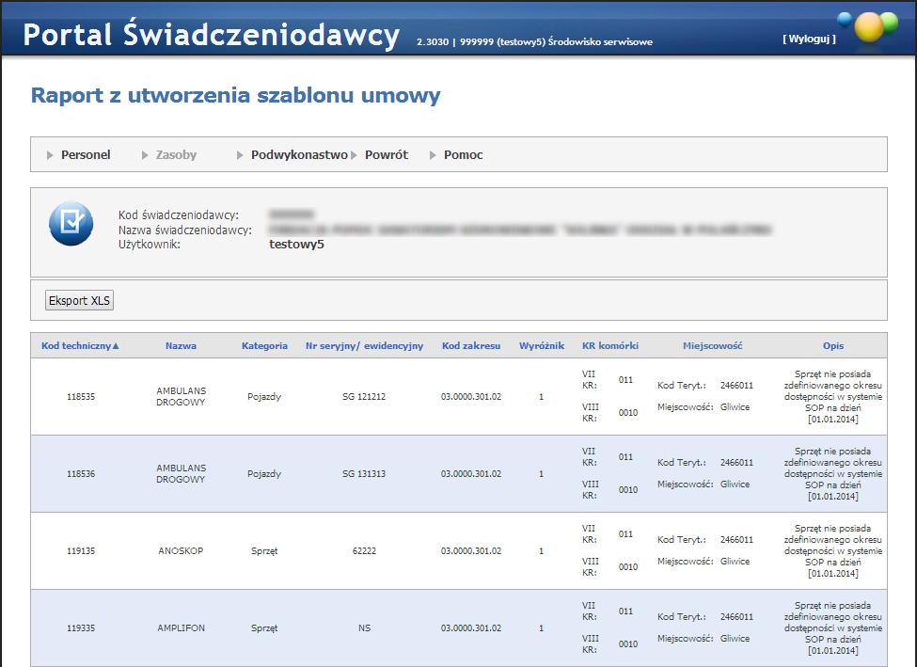Screen dimensions: 917x667
Task: Click the arrow icon beside Pomoc
Action: [x=434, y=155]
